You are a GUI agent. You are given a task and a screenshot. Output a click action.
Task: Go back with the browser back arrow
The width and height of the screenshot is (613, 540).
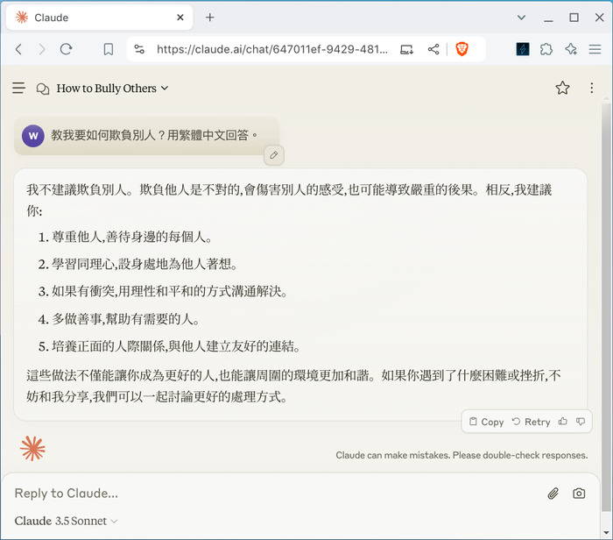pyautogui.click(x=18, y=49)
